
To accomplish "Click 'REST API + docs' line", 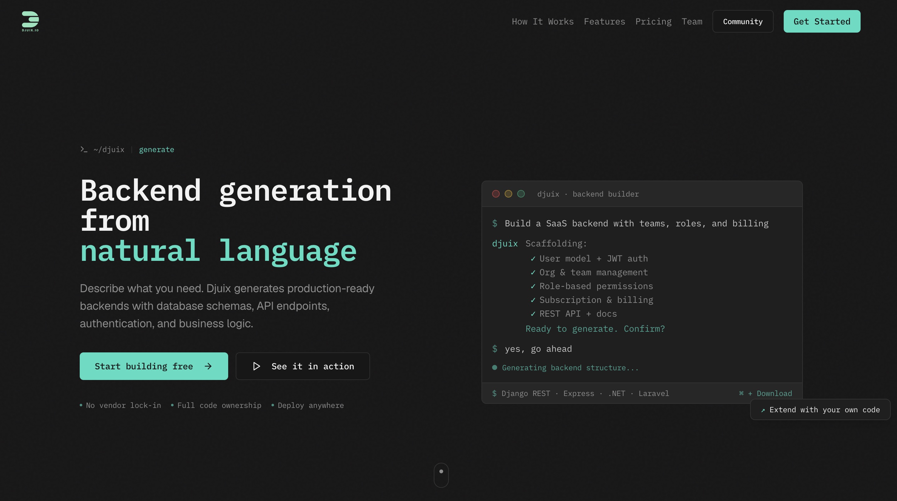I will (x=578, y=314).
